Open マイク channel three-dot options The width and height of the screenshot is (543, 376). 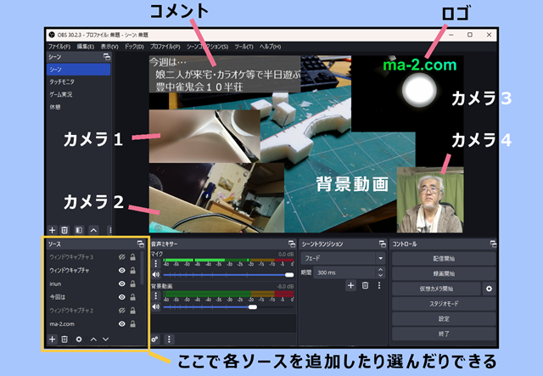156,263
